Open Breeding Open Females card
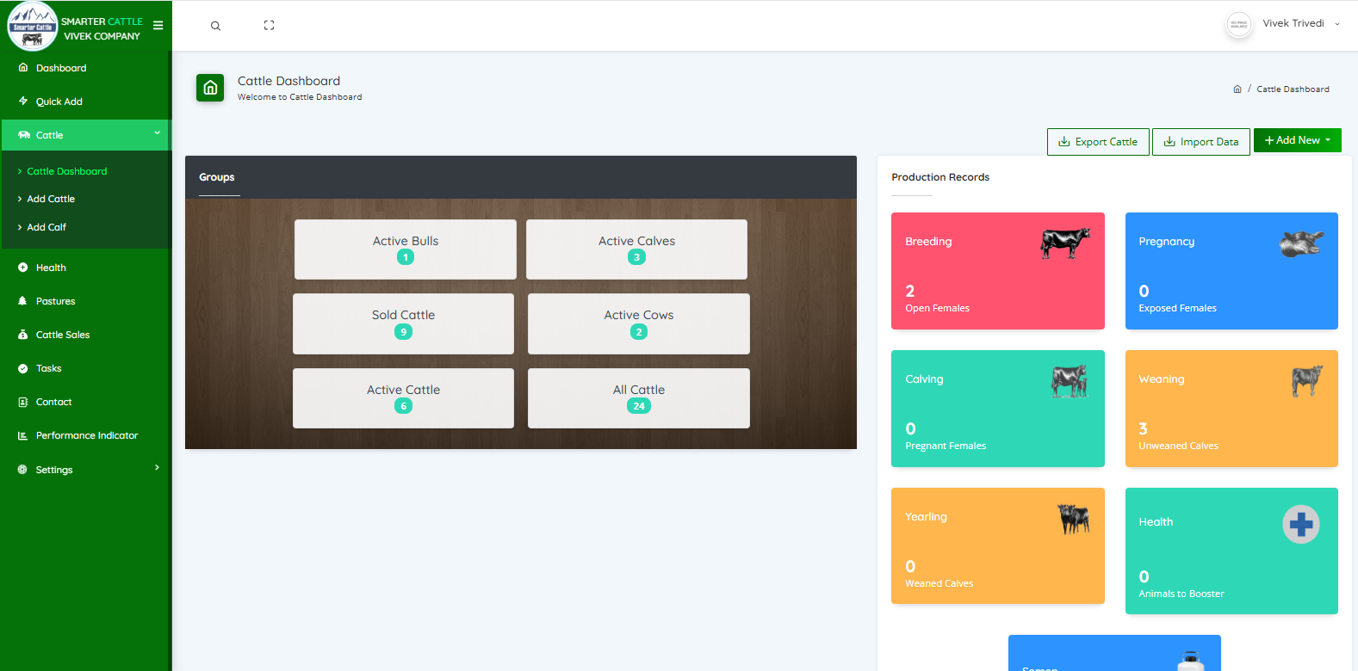The width and height of the screenshot is (1358, 671). [x=998, y=271]
